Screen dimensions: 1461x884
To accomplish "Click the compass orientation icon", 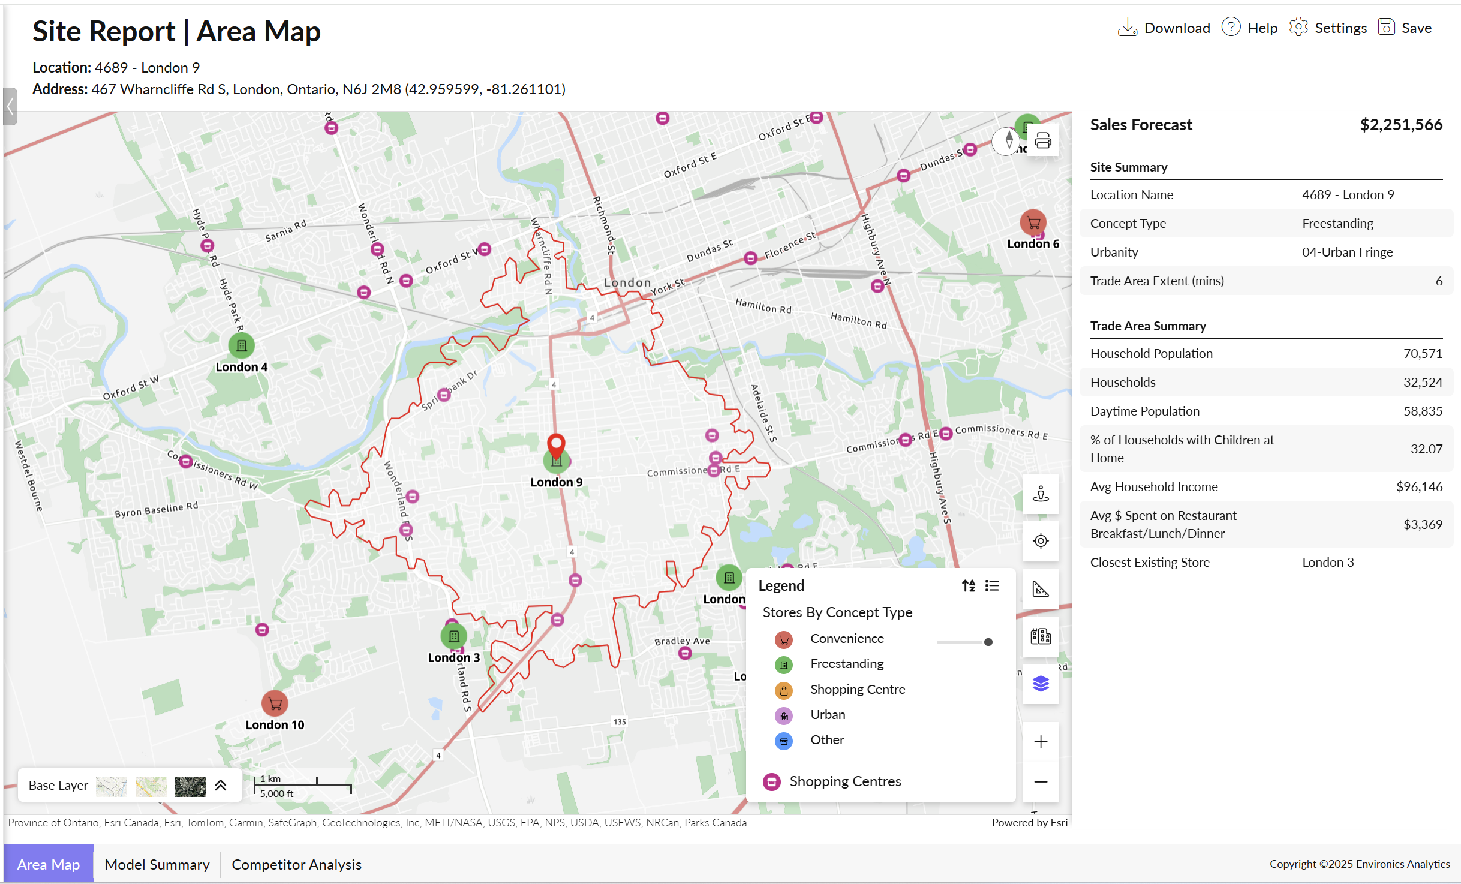I will 1006,140.
